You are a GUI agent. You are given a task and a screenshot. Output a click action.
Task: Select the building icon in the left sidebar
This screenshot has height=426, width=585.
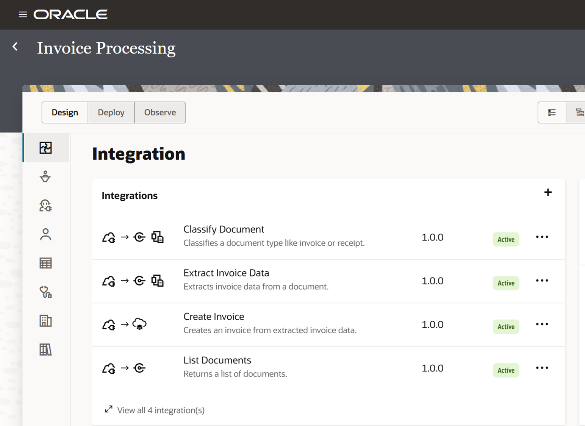[x=45, y=321]
